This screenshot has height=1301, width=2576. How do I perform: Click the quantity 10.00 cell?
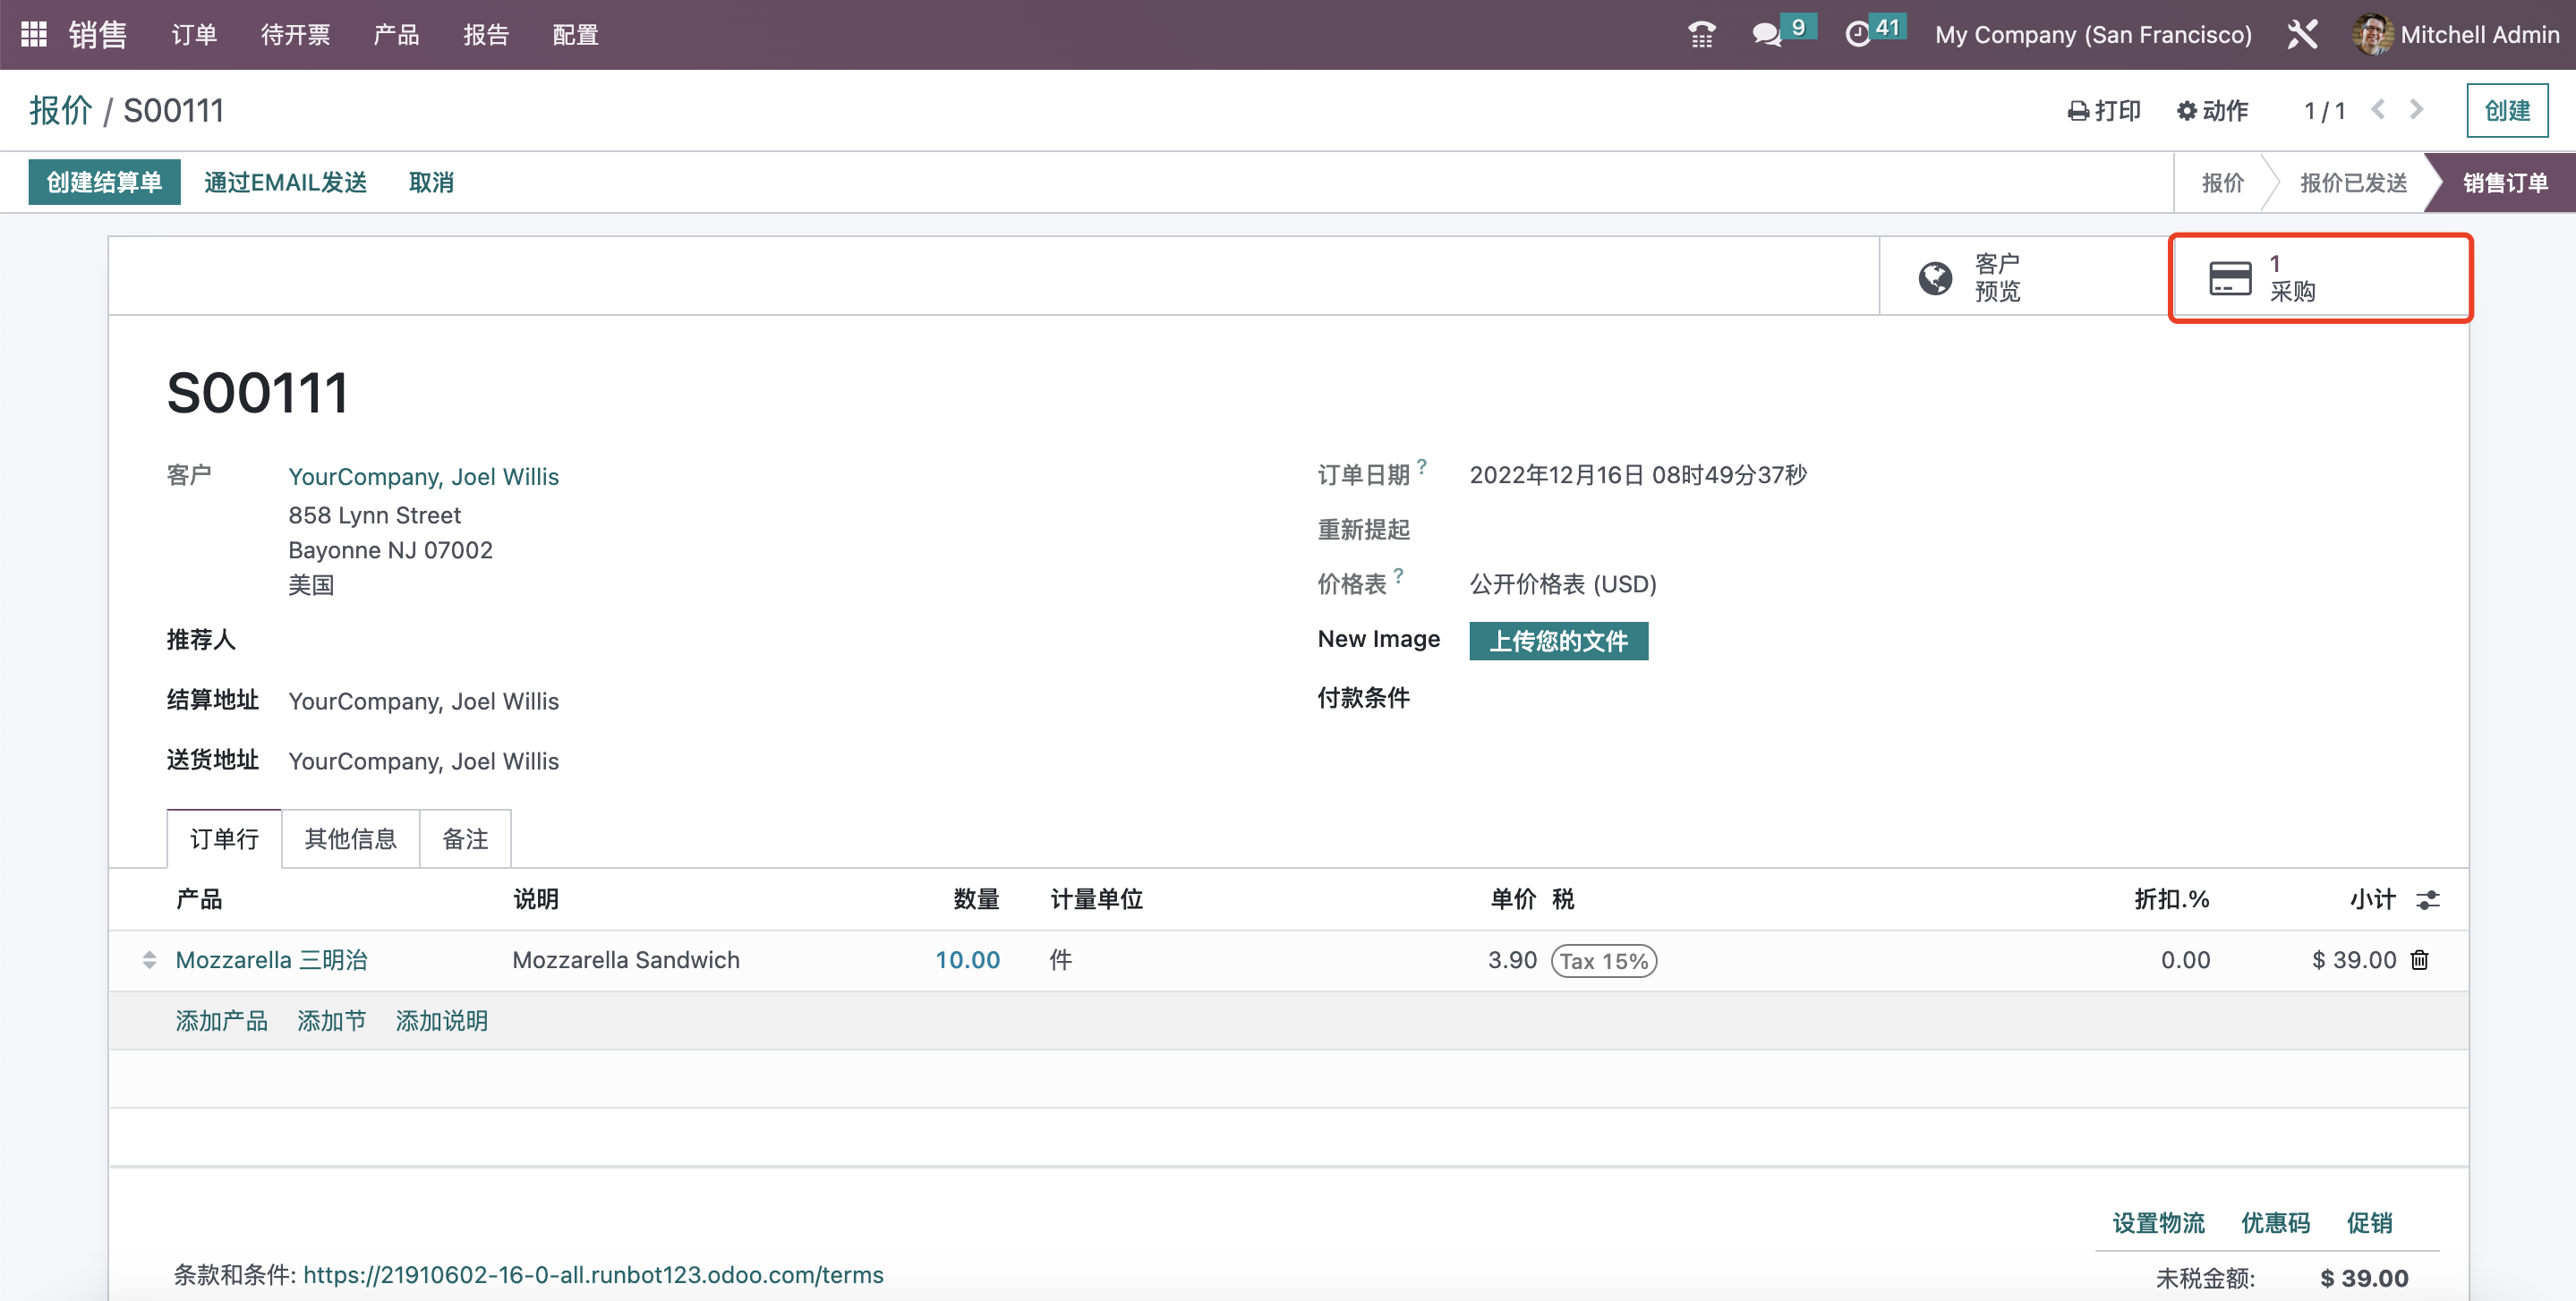[967, 960]
